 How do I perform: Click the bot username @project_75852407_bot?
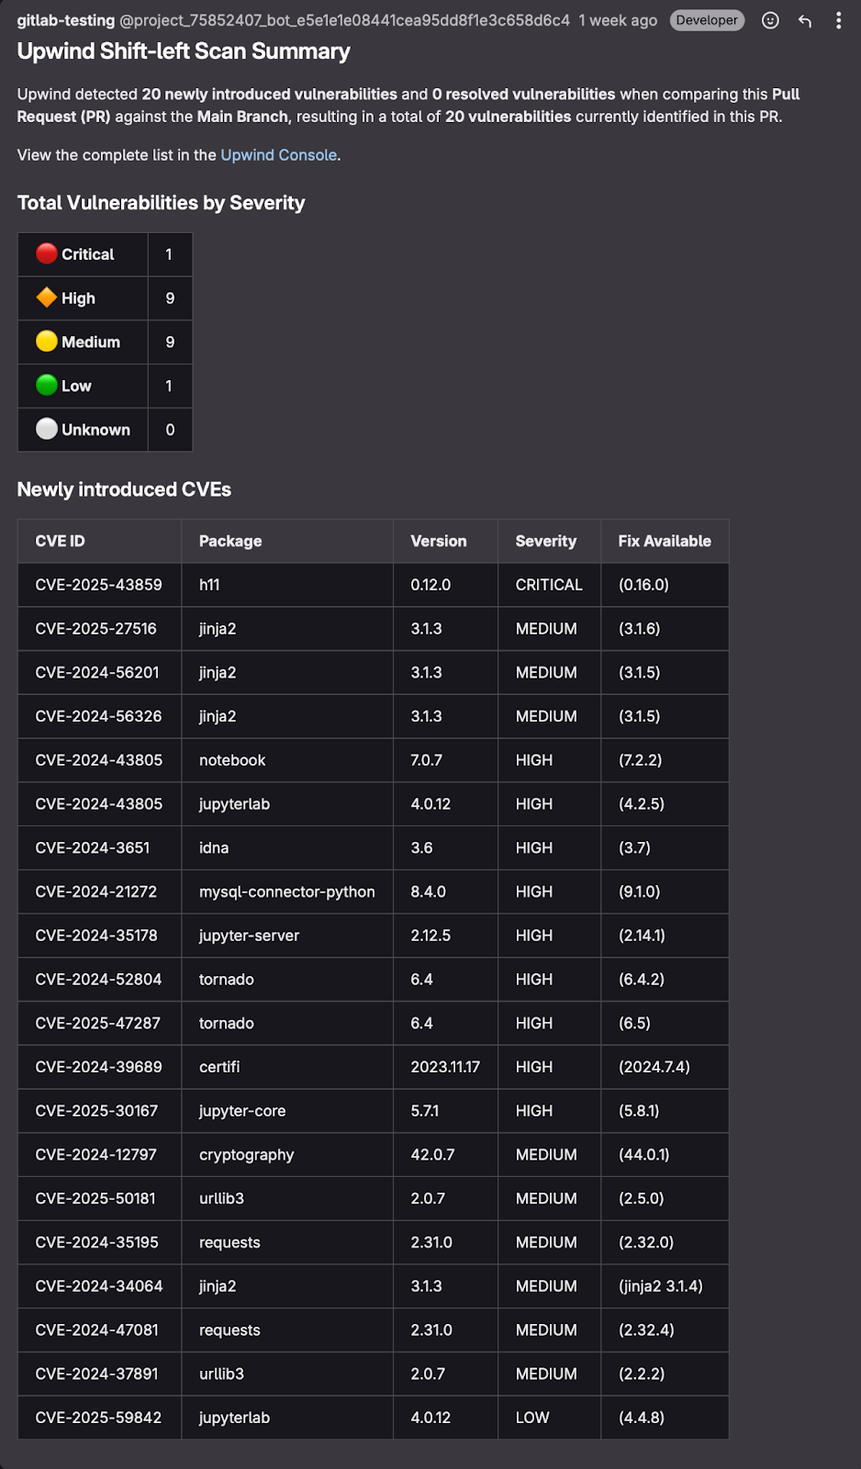[x=344, y=20]
